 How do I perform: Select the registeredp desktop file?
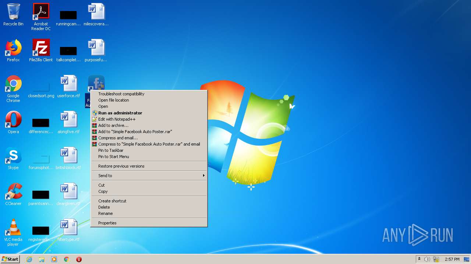click(41, 233)
